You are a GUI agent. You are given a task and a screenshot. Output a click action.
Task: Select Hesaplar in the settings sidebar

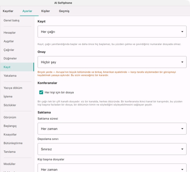coord(17,33)
